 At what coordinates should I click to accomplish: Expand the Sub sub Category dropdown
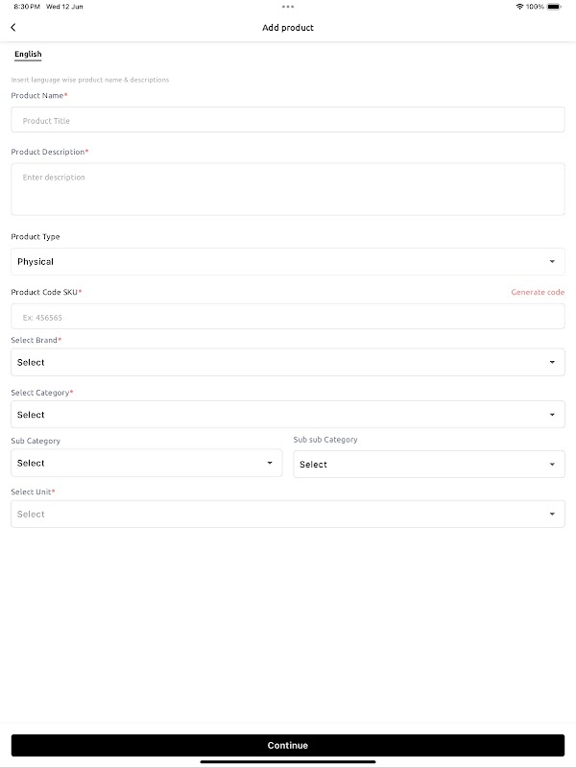pos(428,465)
